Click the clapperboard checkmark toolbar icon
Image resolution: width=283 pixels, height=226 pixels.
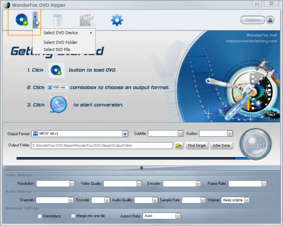87,20
